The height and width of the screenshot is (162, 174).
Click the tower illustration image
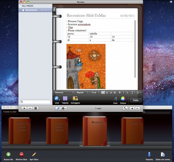(x=86, y=66)
